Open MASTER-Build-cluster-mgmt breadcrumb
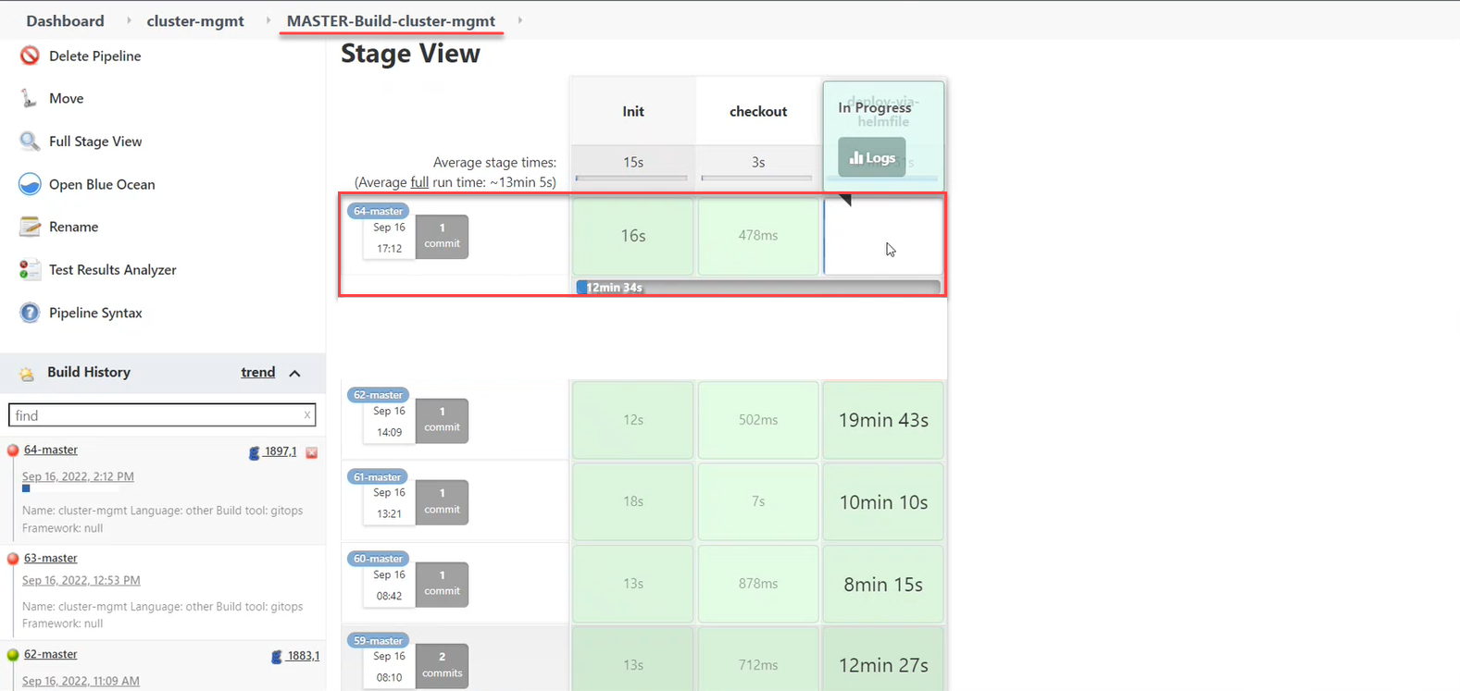 pyautogui.click(x=391, y=20)
